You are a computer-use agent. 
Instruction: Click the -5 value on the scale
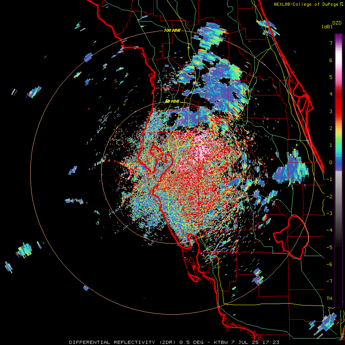329,247
